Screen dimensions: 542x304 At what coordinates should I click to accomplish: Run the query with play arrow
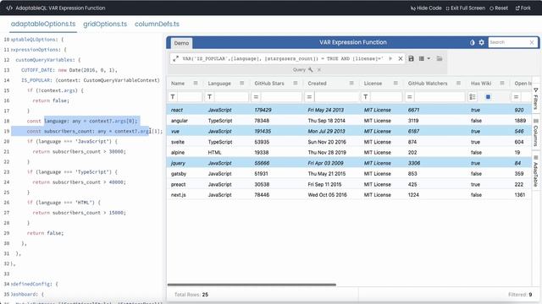(390, 58)
